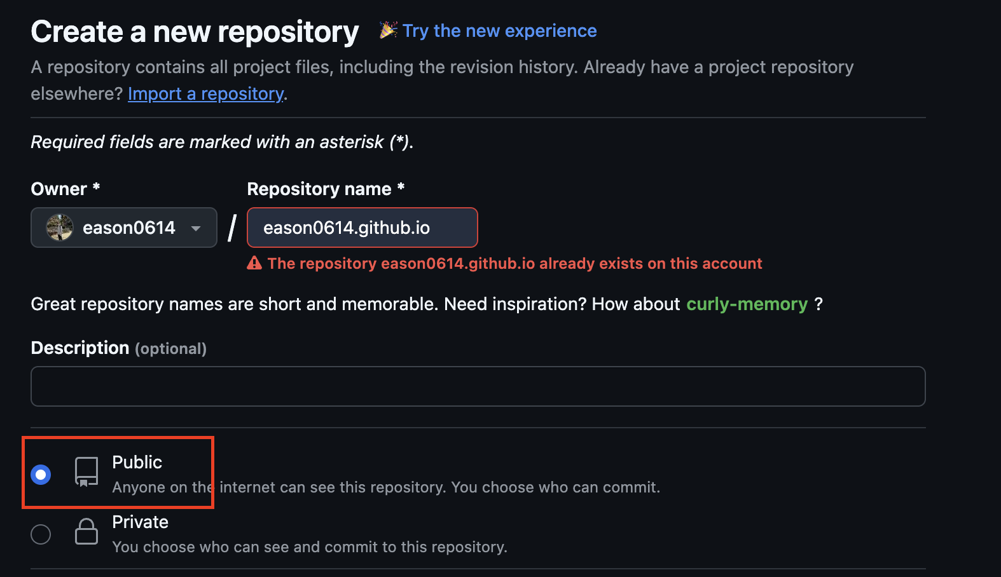The width and height of the screenshot is (1001, 577).
Task: Click the caret arrow in the Owner selector
Action: 196,228
